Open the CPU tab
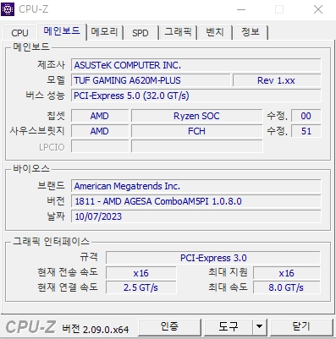 point(19,33)
